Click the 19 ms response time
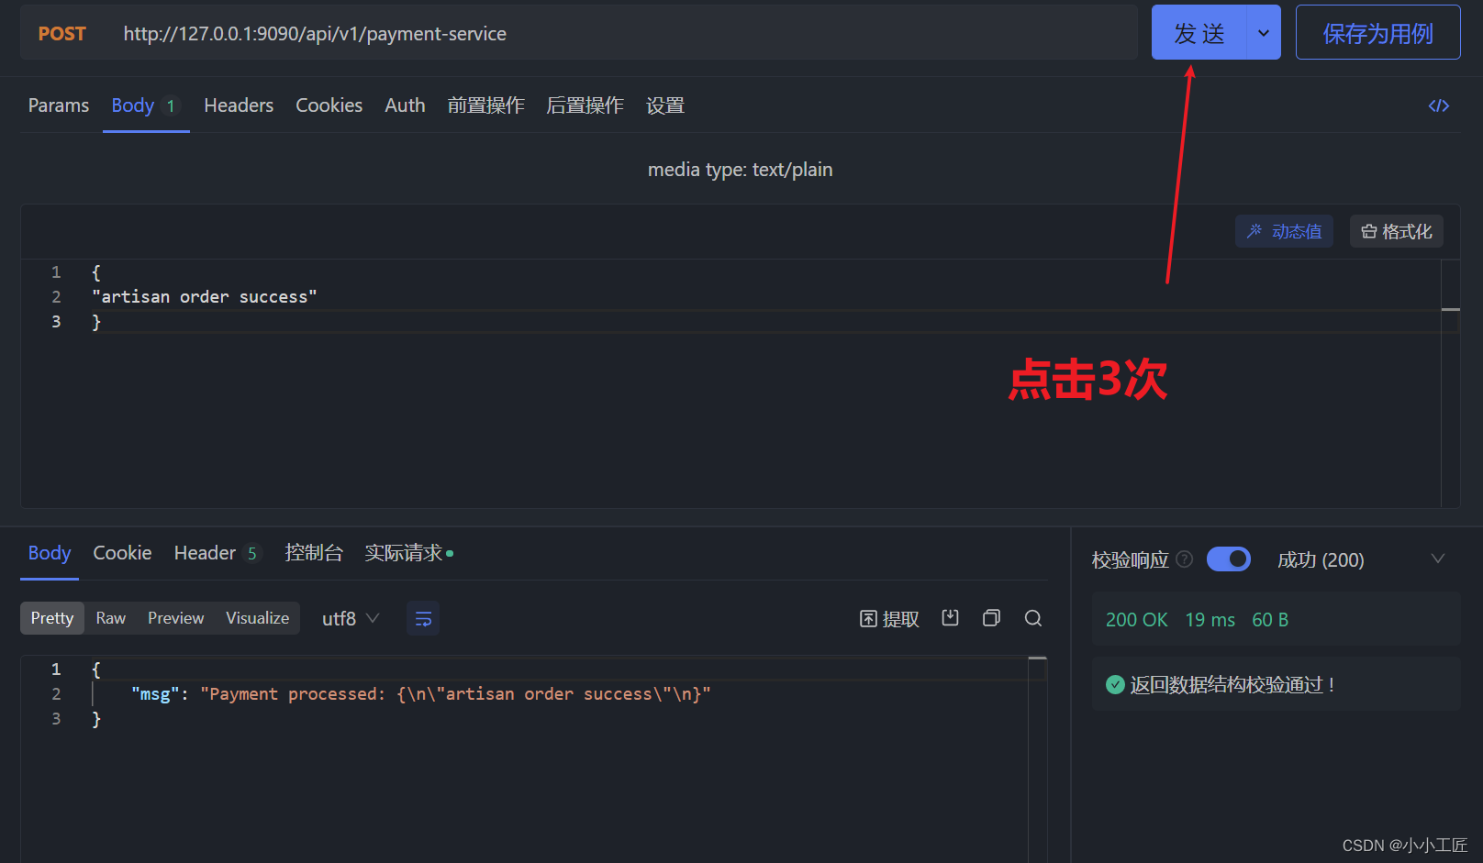This screenshot has width=1483, height=863. 1210,620
